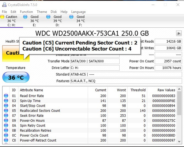The height and width of the screenshot is (147, 184).
Task: Select the Good D: disk tab
Action: pyautogui.click(x=57, y=21)
